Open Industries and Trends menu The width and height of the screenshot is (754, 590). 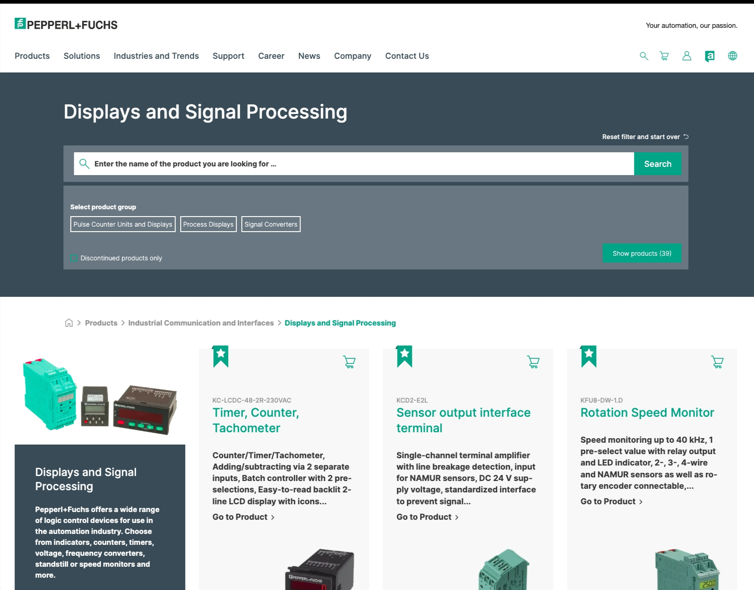pos(156,56)
